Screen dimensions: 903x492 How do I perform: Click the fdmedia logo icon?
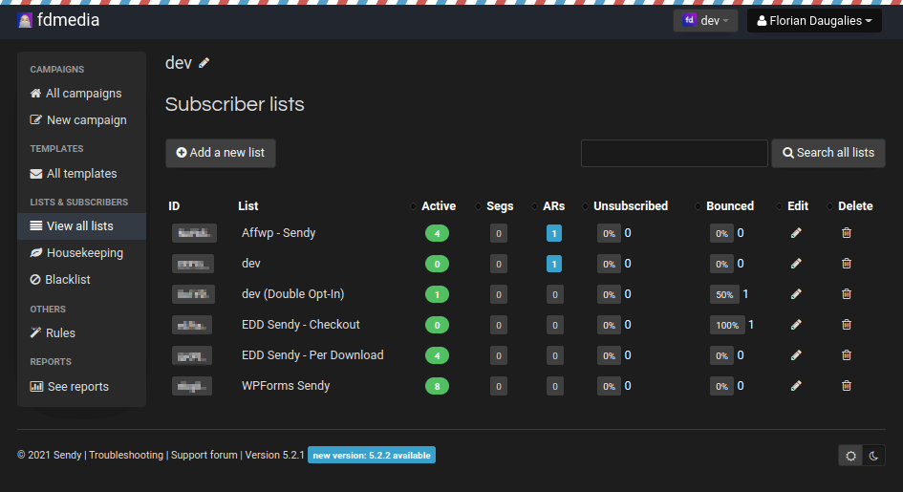click(25, 21)
